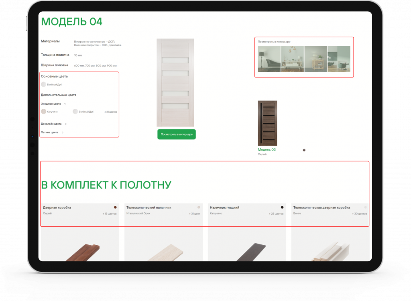The image size is (411, 301).
Task: Open the Модель 03 dark door thumbnail
Action: click(267, 123)
